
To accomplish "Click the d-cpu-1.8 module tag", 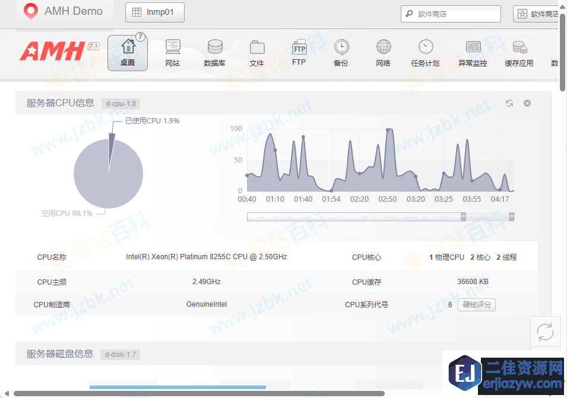I will tap(121, 104).
